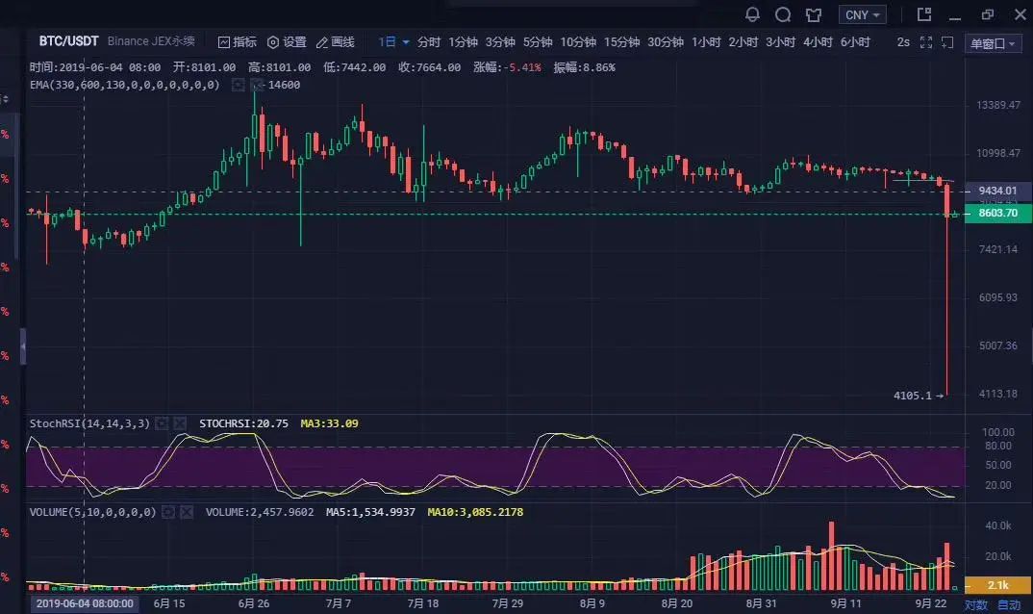Image resolution: width=1033 pixels, height=614 pixels.
Task: Click the 指标 indicators button
Action: tap(236, 42)
